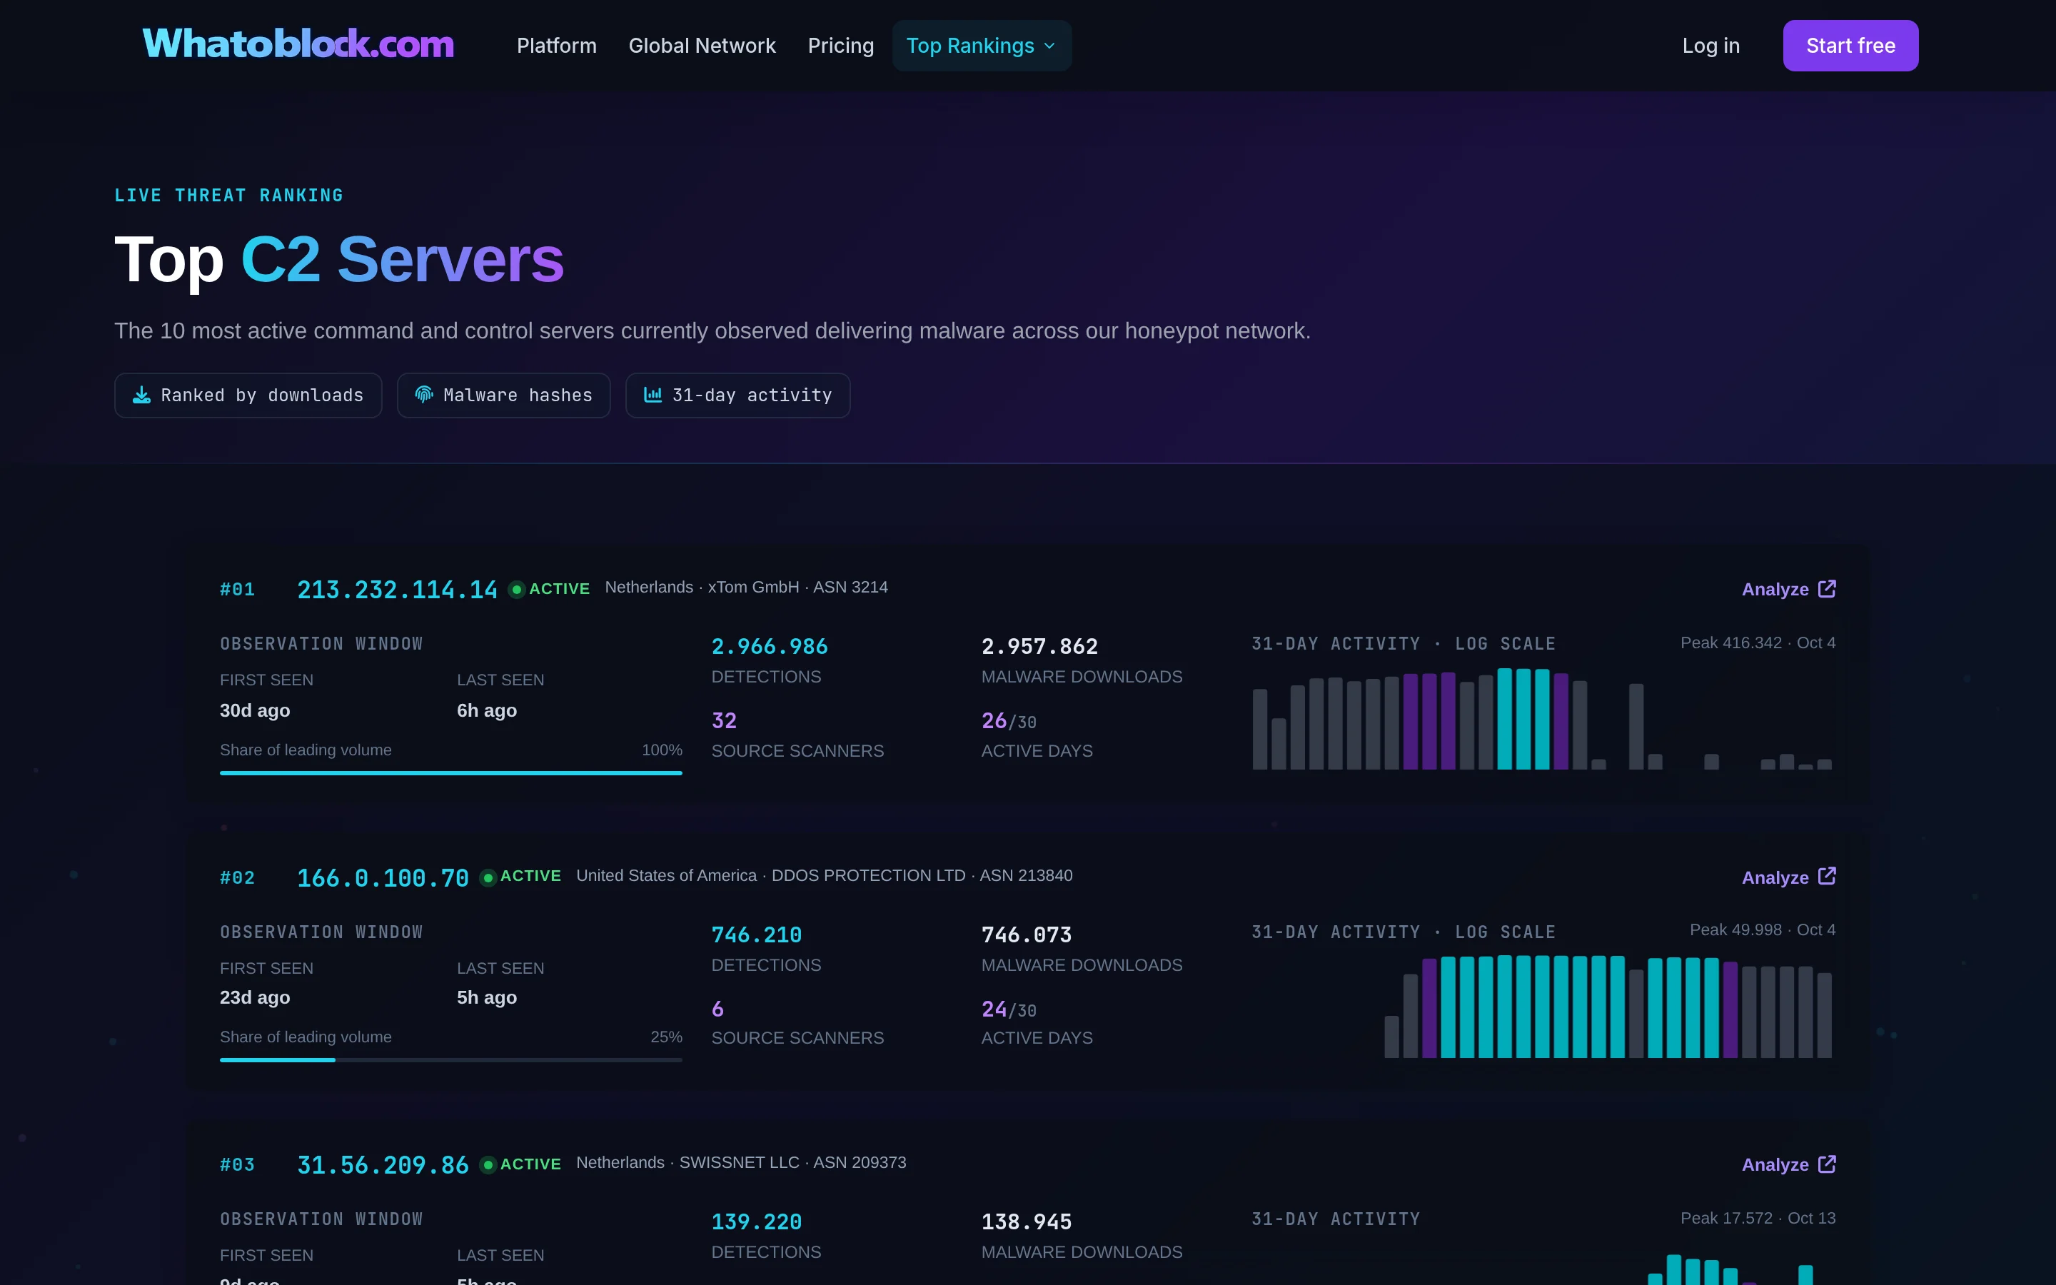Viewport: 2056px width, 1285px height.
Task: Click the bar chart icon on 31-day activity
Action: point(652,395)
